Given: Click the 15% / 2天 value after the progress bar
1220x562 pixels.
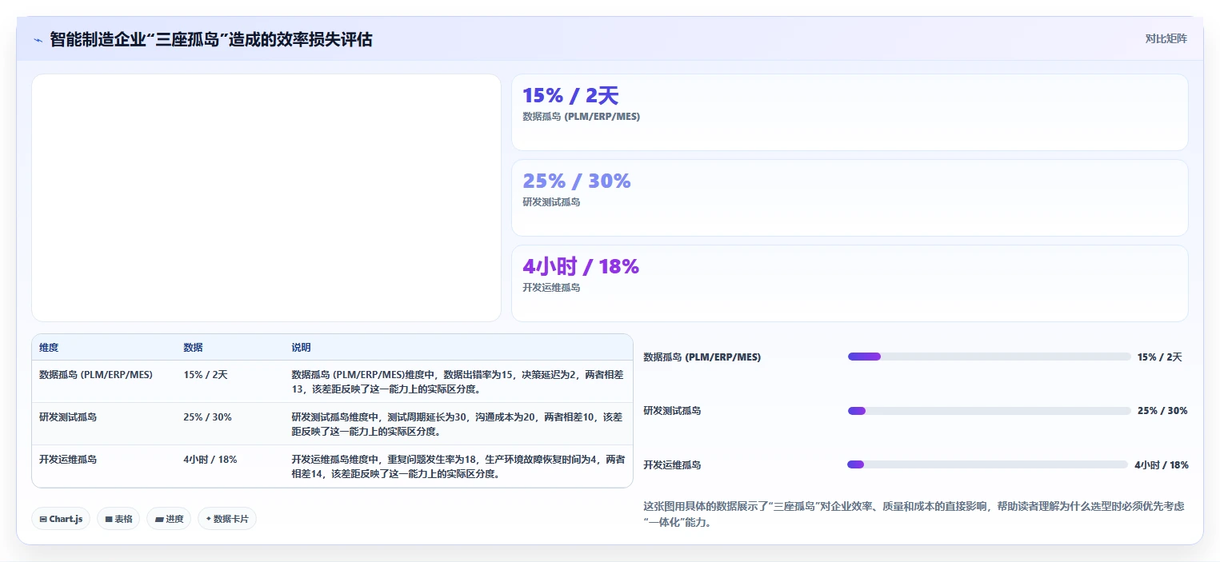Looking at the screenshot, I should [x=1159, y=357].
